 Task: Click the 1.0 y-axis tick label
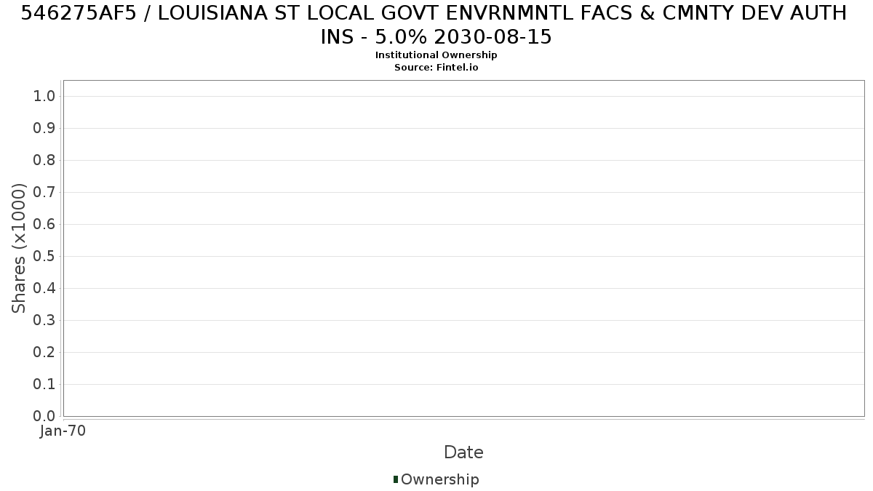44,97
